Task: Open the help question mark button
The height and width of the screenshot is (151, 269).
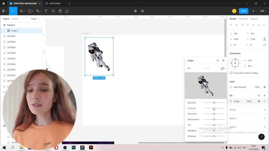Action: [x=261, y=137]
